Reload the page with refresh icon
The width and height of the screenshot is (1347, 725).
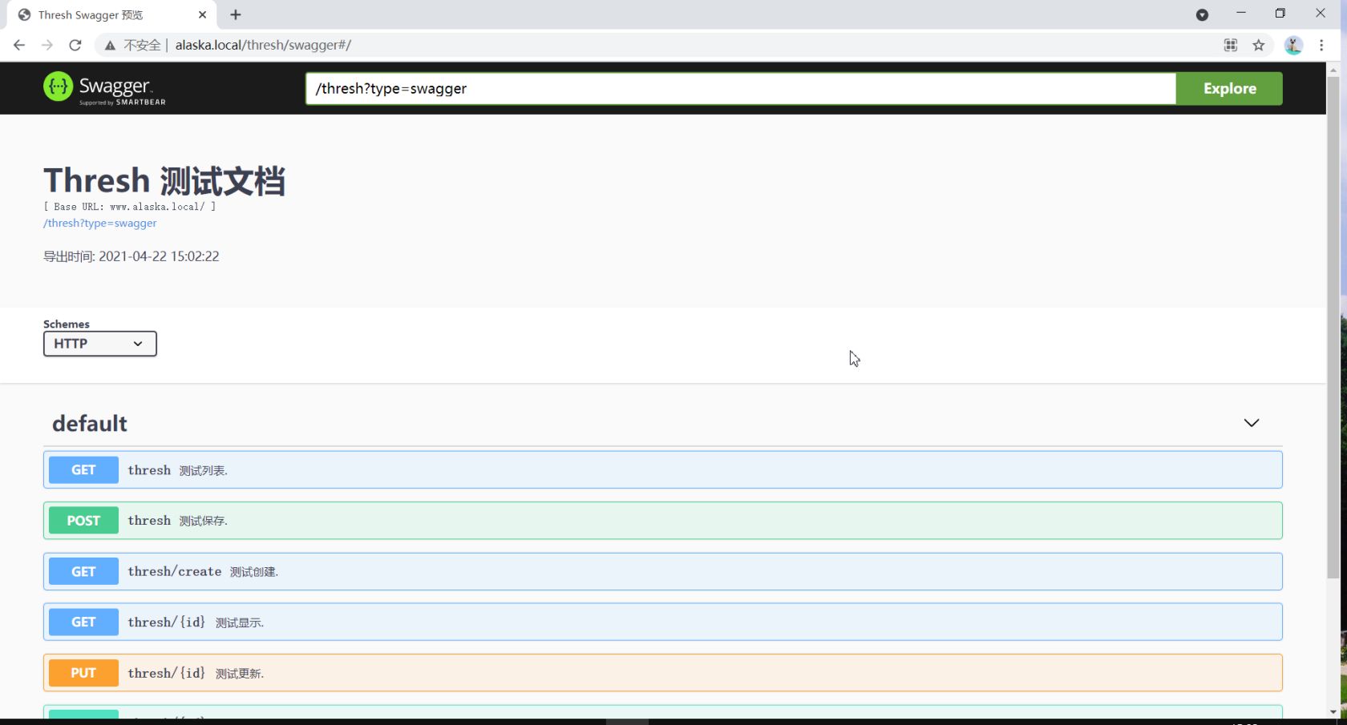tap(75, 45)
